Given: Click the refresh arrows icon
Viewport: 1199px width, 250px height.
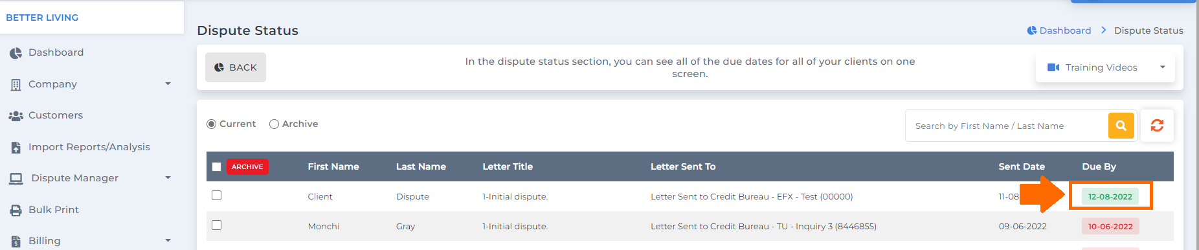Looking at the screenshot, I should point(1157,126).
